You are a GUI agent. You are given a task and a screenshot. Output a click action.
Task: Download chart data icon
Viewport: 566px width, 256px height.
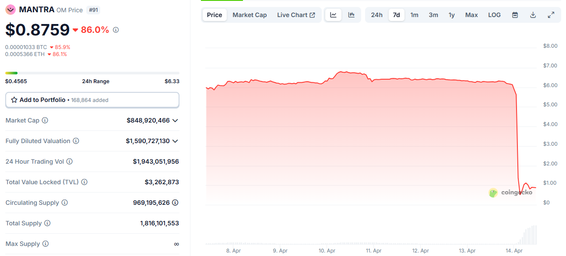[x=533, y=15]
